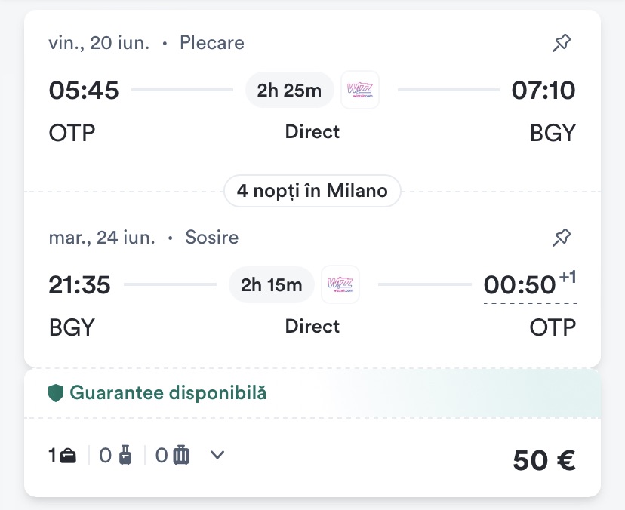Click the outbound Direct label
The width and height of the screenshot is (625, 510).
[312, 132]
